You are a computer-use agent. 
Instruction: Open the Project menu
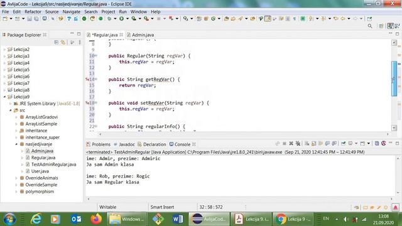pos(108,12)
